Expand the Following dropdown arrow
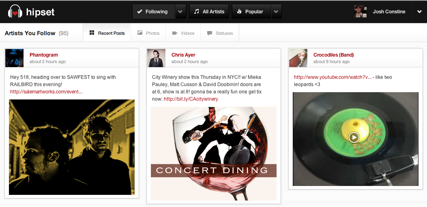This screenshot has height=207, width=427. coord(180,12)
